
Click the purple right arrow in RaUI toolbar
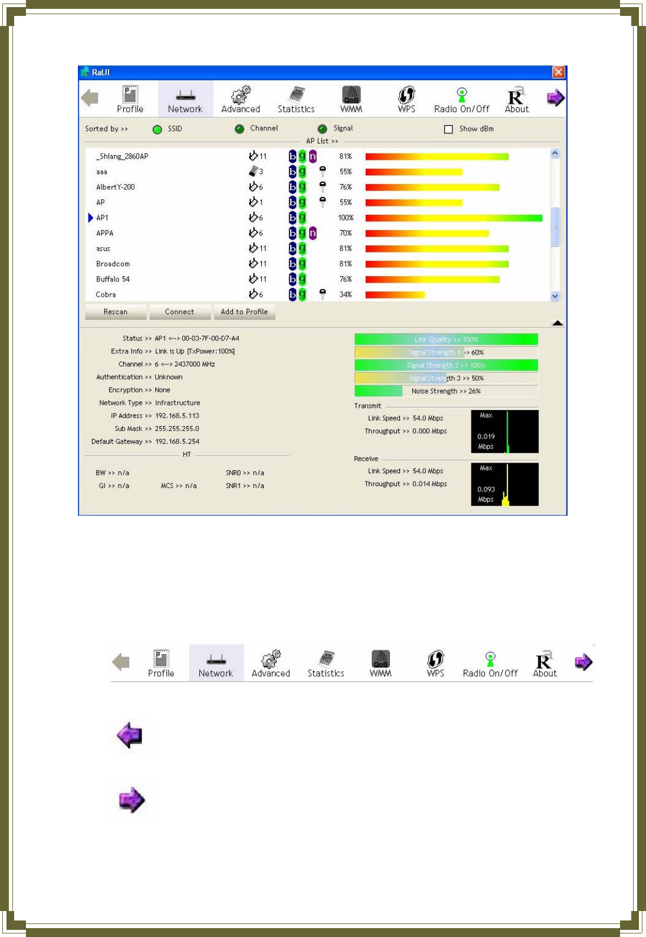click(555, 98)
